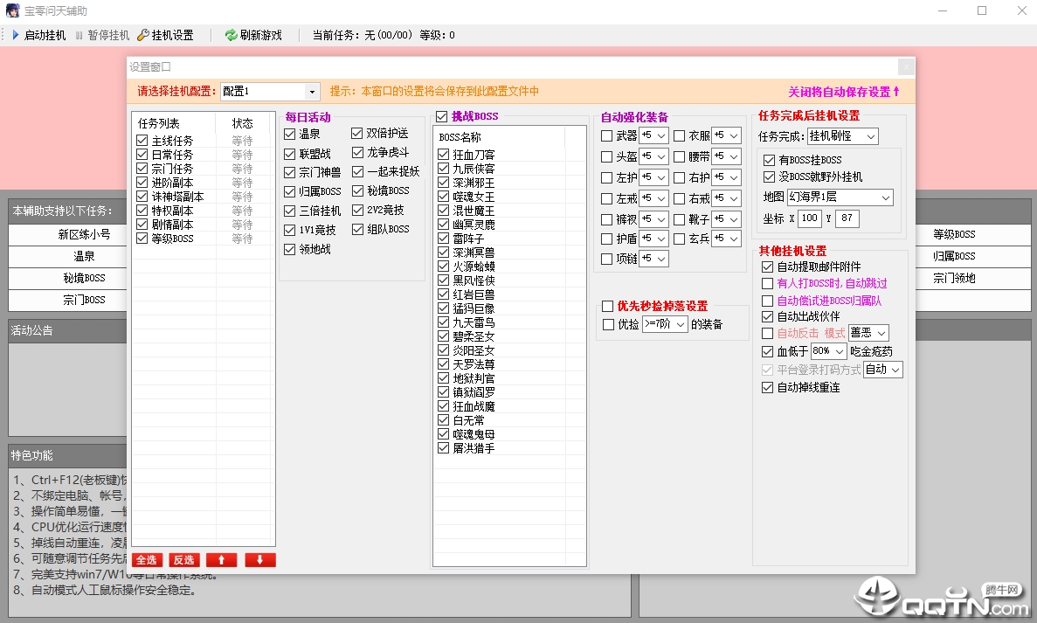This screenshot has height=623, width=1037.
Task: Click the 启动挂机 play icon
Action: 16,35
